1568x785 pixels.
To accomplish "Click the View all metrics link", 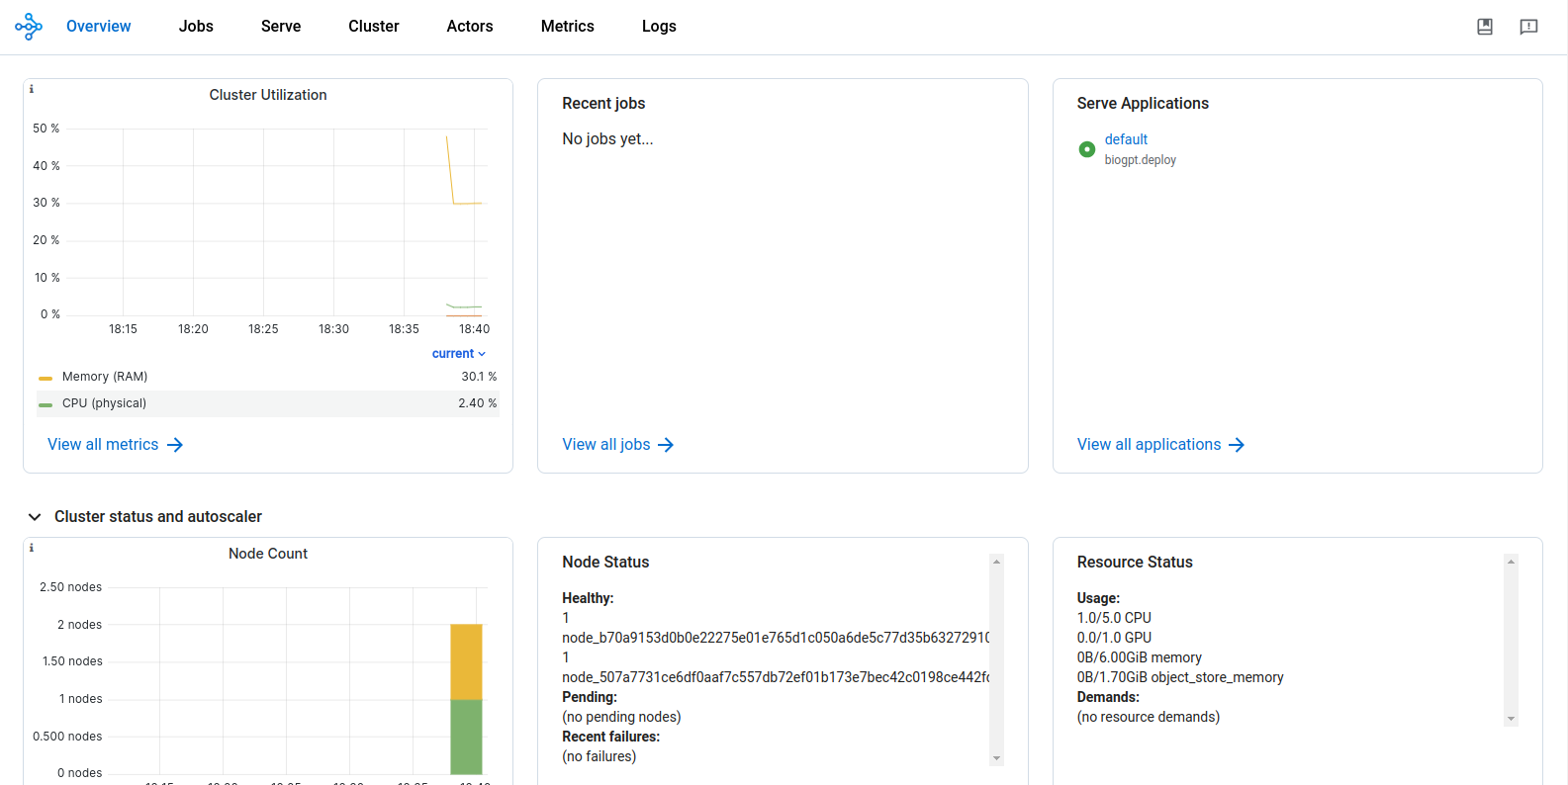I will click(x=103, y=445).
